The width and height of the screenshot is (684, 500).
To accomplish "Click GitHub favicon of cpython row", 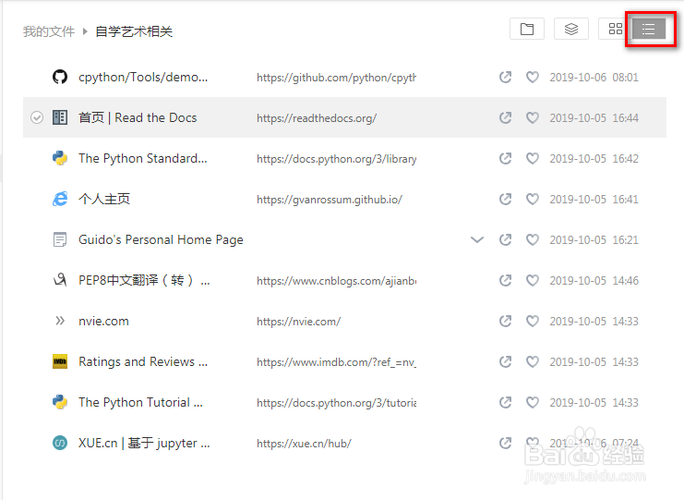I will (60, 77).
